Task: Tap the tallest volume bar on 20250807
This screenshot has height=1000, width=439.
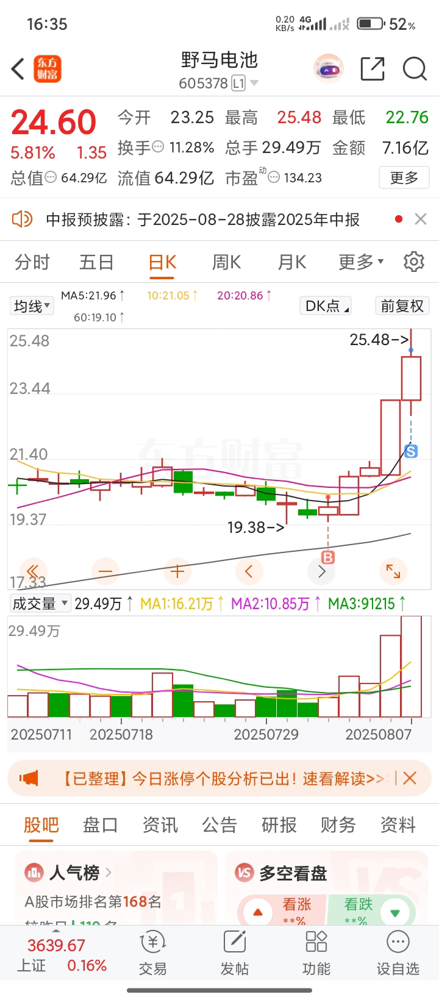Action: (x=412, y=666)
